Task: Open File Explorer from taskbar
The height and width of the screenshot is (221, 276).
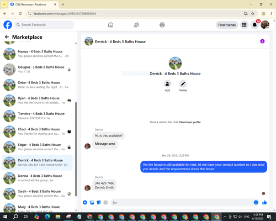Action: pyautogui.click(x=58, y=217)
